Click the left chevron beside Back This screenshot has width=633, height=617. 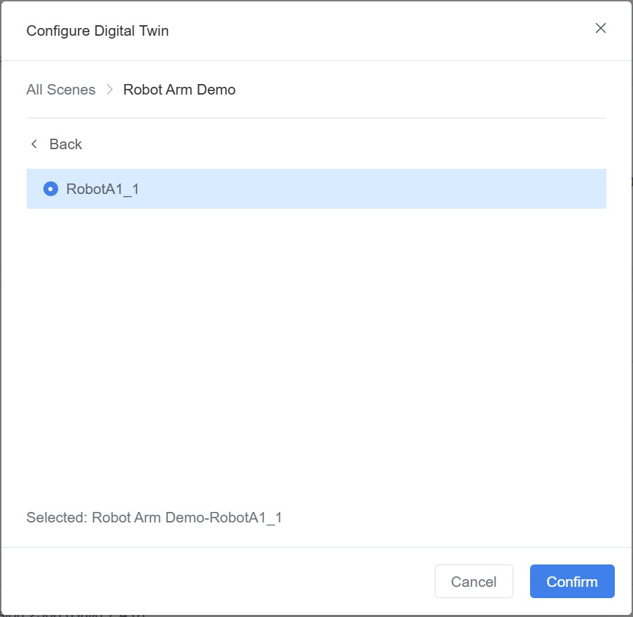tap(34, 144)
